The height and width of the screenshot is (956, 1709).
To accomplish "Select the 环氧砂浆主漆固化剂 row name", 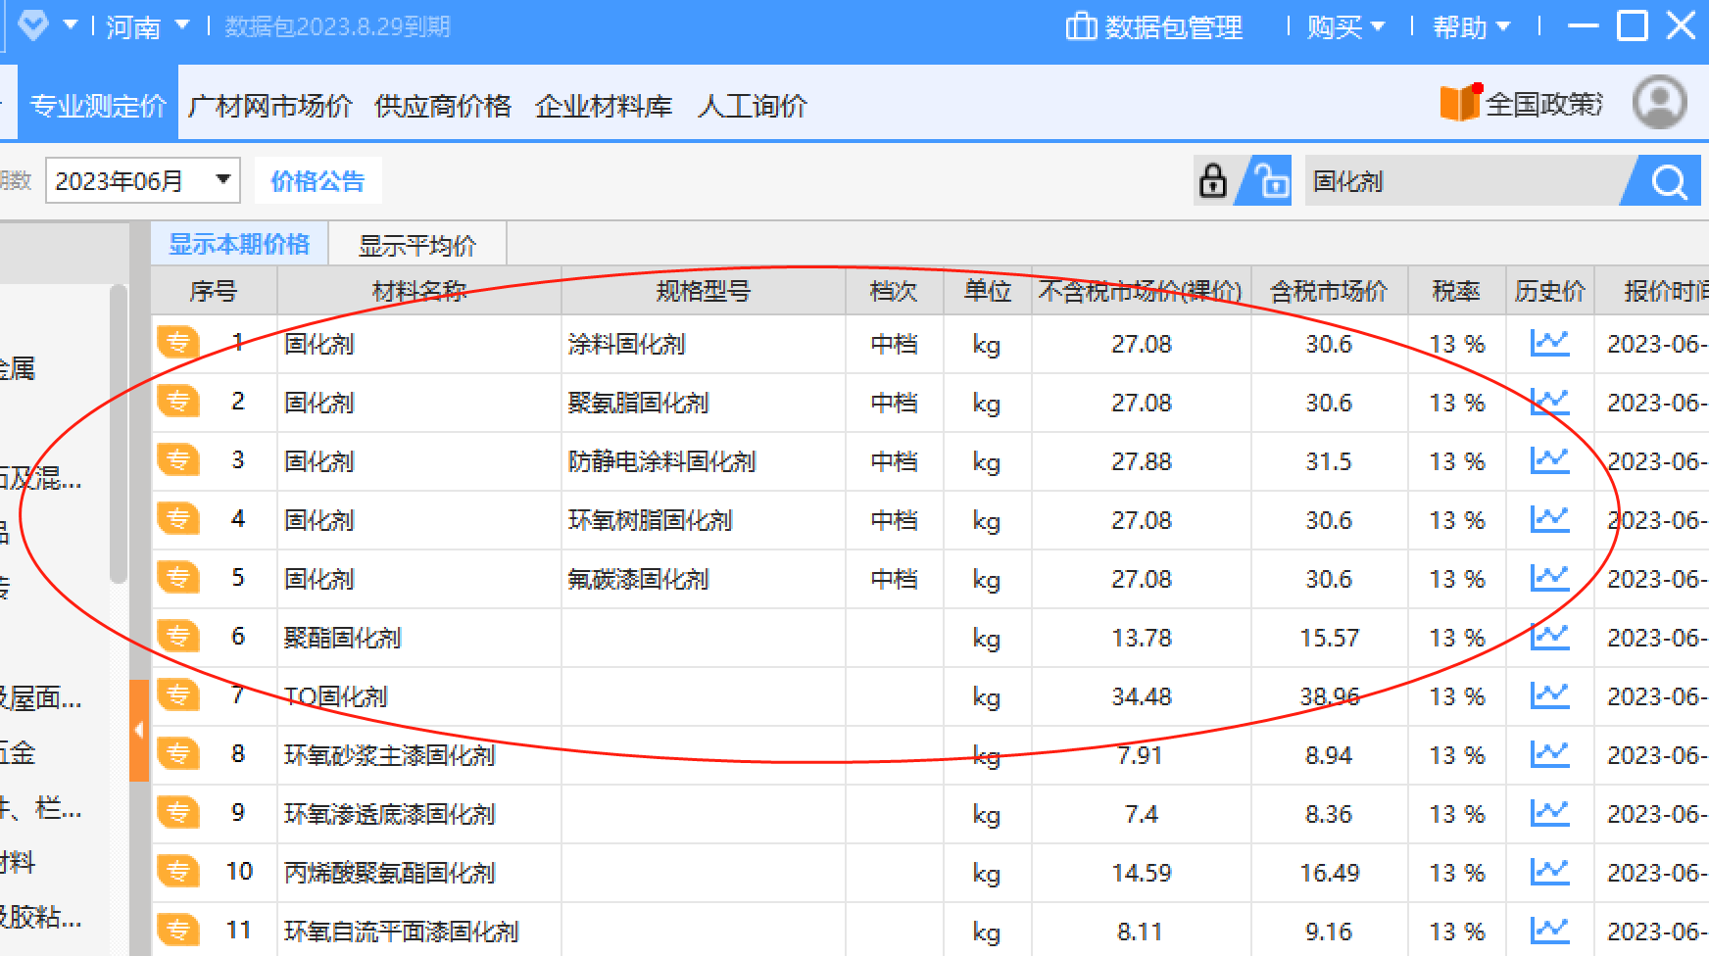I will (389, 755).
